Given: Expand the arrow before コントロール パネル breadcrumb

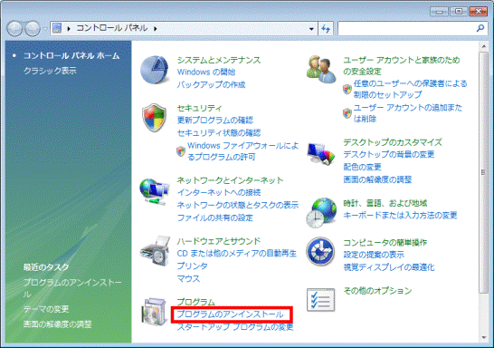Looking at the screenshot, I should (69, 29).
